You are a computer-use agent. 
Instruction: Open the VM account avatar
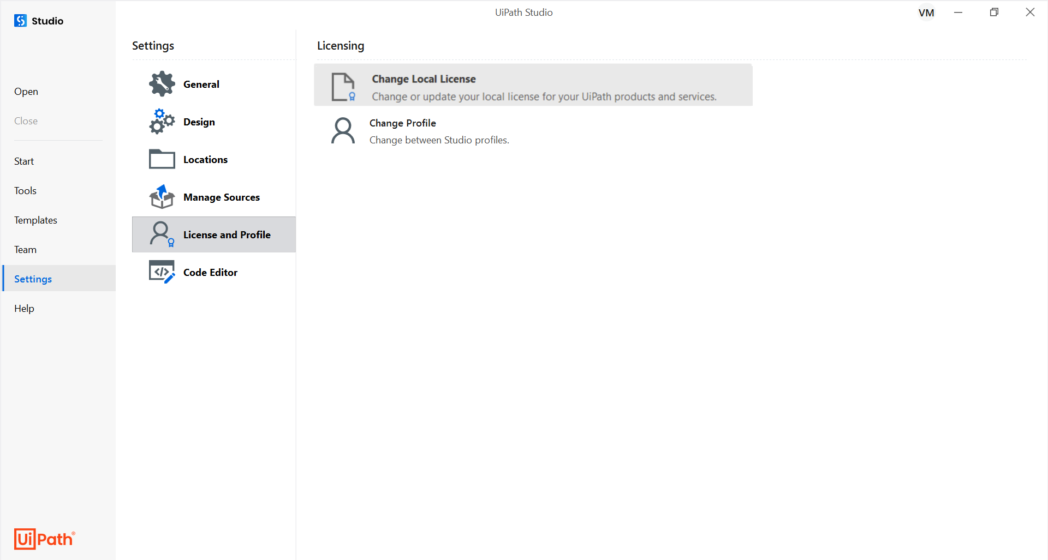[x=926, y=12]
